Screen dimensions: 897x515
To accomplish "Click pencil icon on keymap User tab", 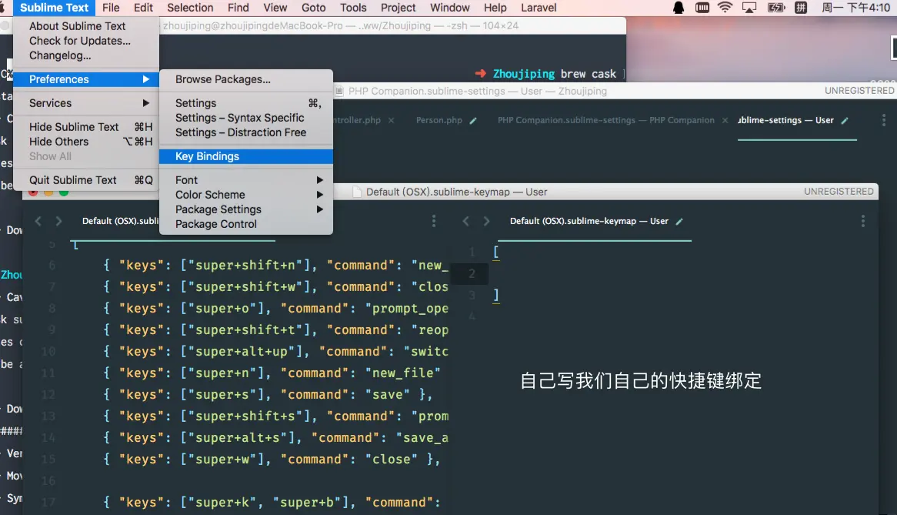I will click(679, 222).
